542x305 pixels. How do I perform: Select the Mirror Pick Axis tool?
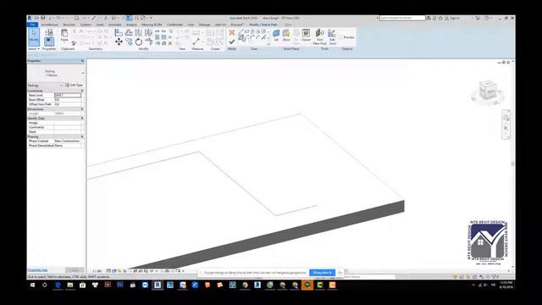coord(139,32)
